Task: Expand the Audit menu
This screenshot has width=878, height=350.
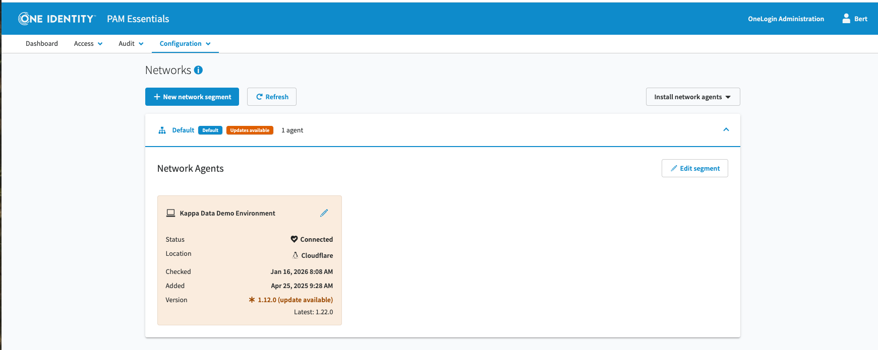Action: pyautogui.click(x=131, y=44)
